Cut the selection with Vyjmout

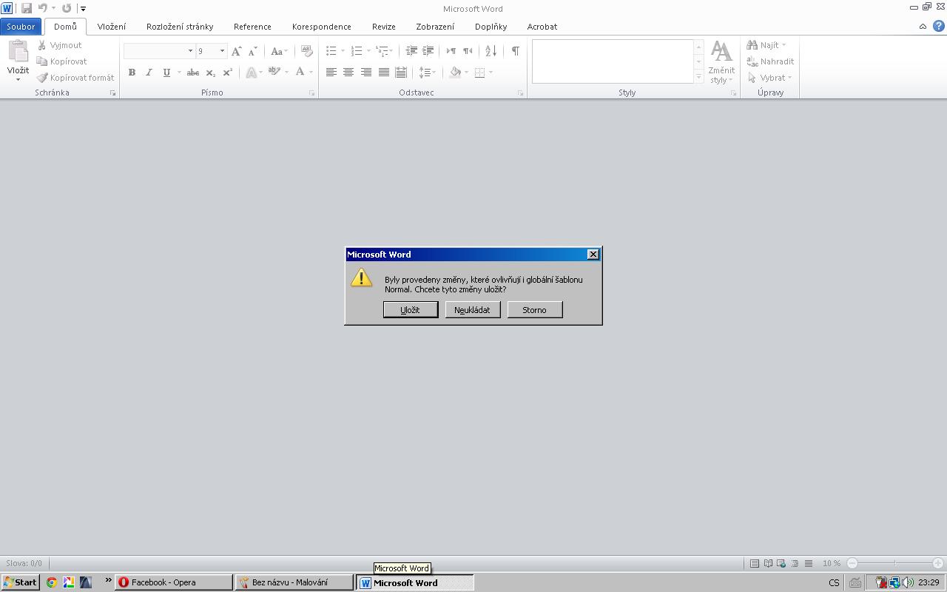click(60, 45)
